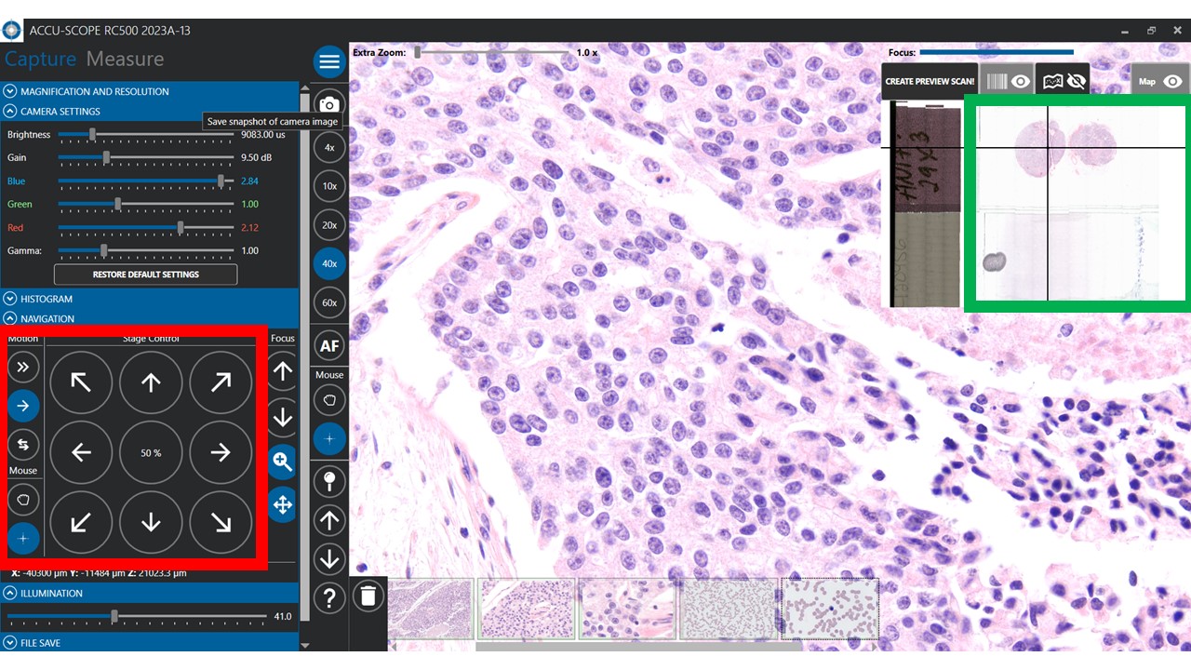Switch to the 20x objective

coord(329,225)
